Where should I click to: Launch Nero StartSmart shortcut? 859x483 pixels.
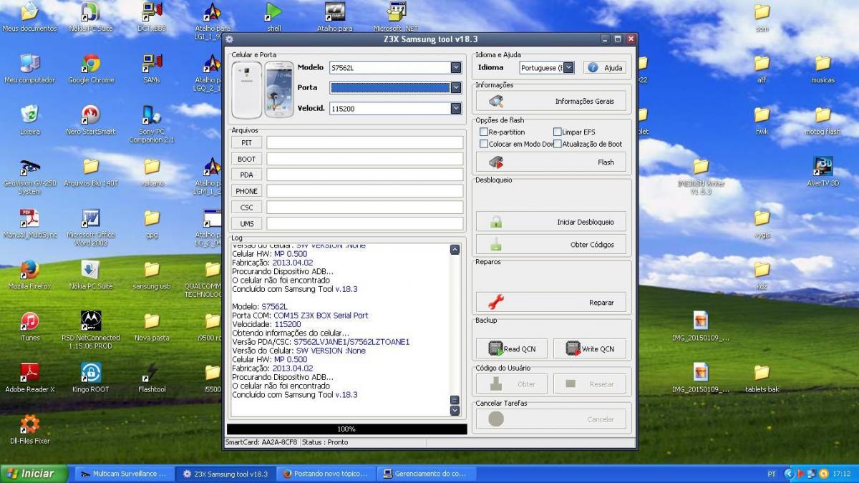point(91,120)
